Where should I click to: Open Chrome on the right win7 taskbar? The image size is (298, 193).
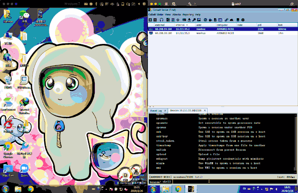point(178,189)
